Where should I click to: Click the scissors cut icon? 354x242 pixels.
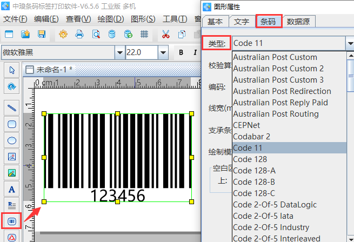point(165,35)
